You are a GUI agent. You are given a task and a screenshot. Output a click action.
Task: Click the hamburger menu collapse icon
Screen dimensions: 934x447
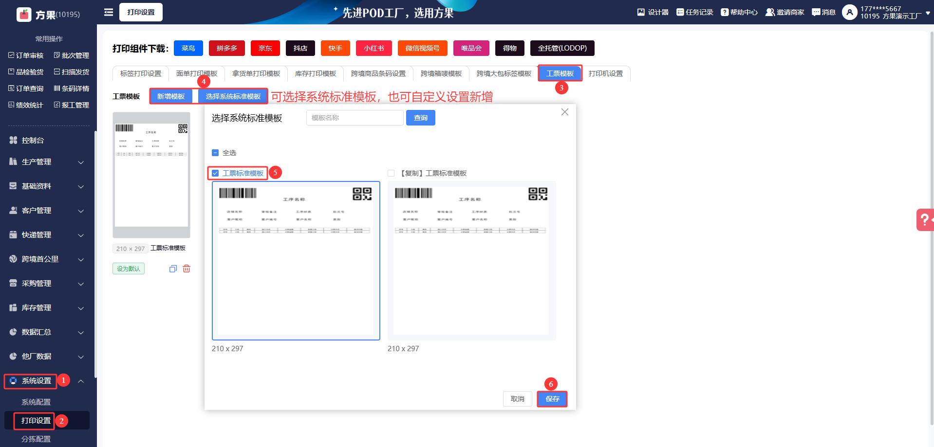coord(109,12)
